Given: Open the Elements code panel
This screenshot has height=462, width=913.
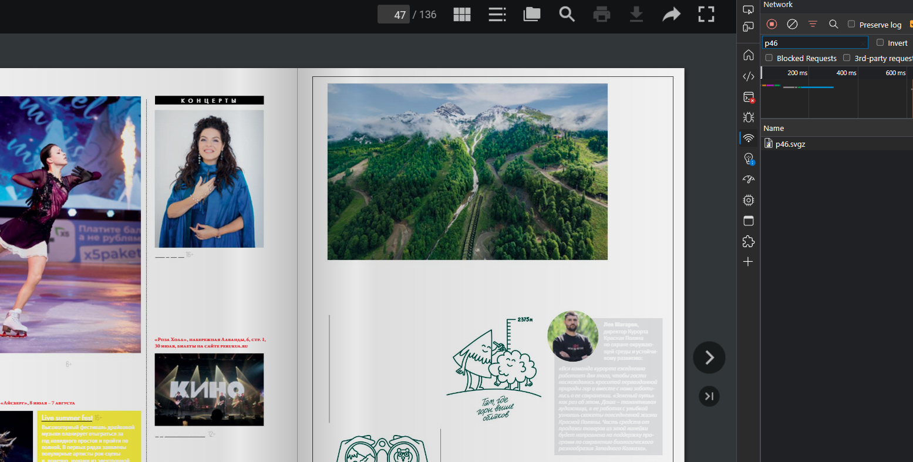Looking at the screenshot, I should pyautogui.click(x=748, y=76).
